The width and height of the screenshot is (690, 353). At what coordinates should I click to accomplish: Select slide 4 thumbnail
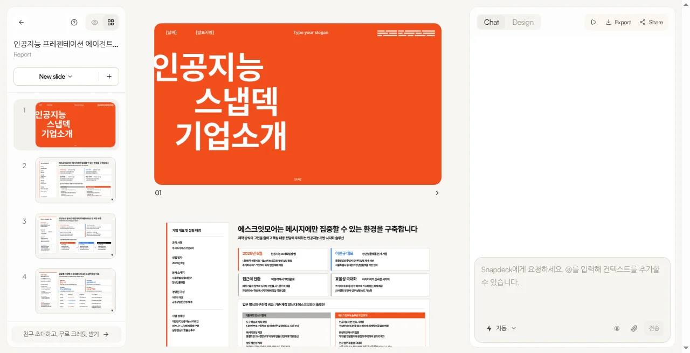(x=75, y=291)
